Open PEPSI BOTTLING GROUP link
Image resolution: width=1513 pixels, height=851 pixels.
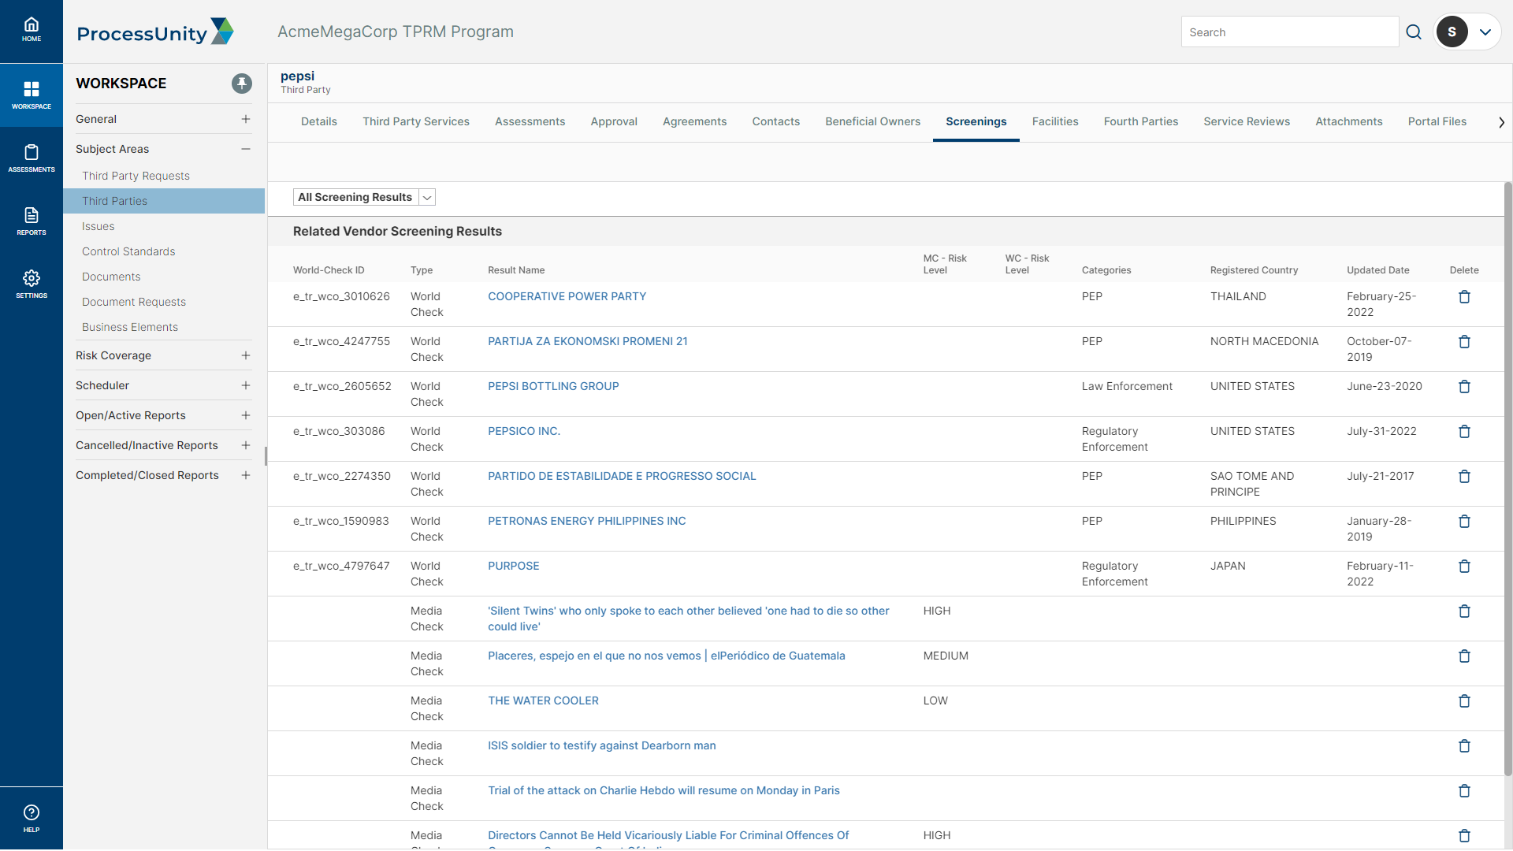(x=553, y=386)
